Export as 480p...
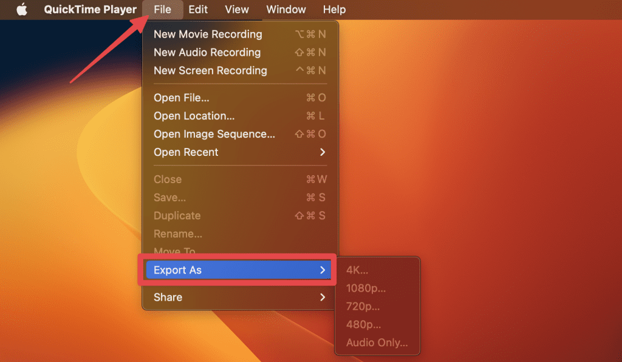 (x=377, y=325)
